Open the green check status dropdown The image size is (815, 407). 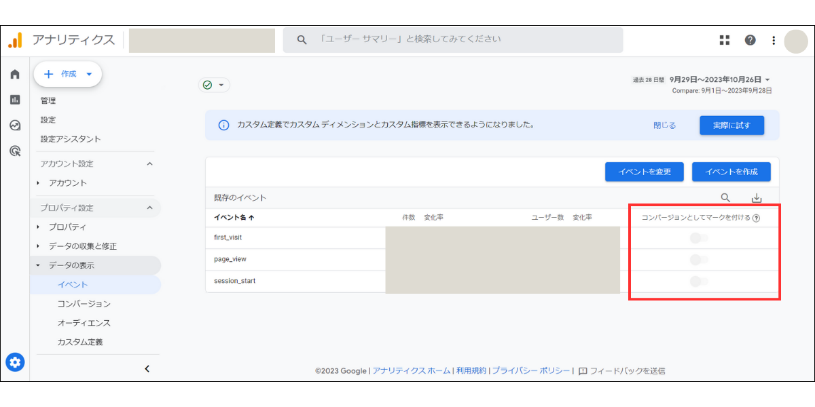(x=214, y=85)
